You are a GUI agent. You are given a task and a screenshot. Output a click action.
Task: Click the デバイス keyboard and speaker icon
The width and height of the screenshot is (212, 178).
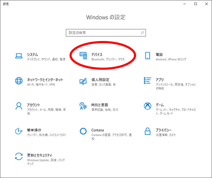(x=83, y=55)
